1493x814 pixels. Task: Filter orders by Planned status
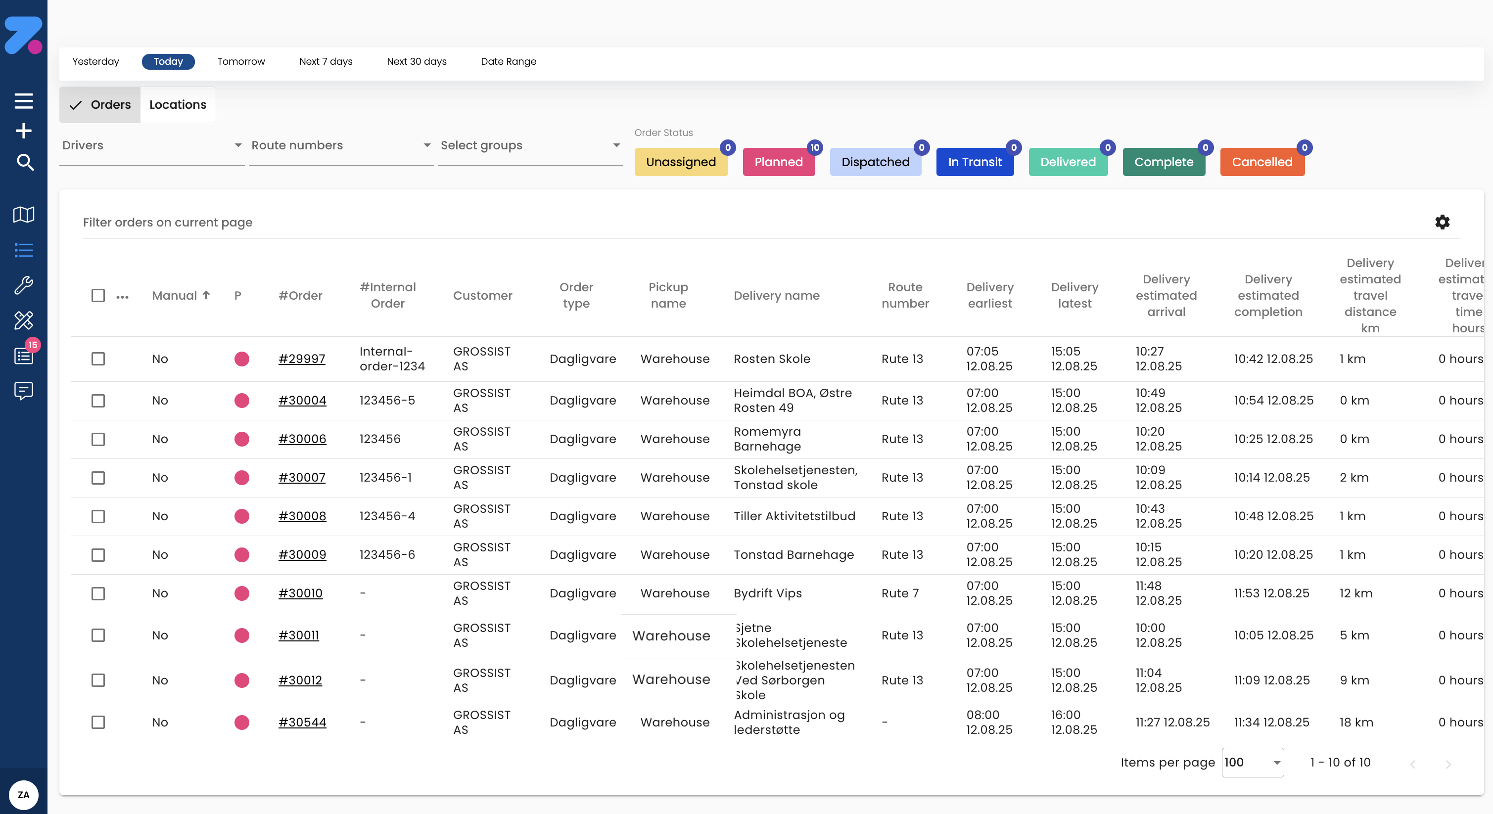click(x=779, y=162)
